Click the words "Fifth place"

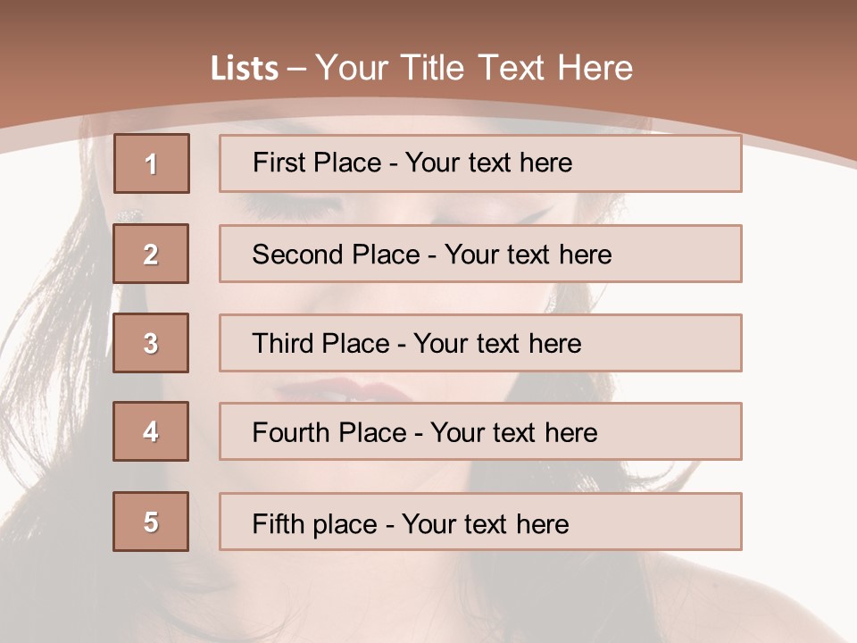click(313, 523)
